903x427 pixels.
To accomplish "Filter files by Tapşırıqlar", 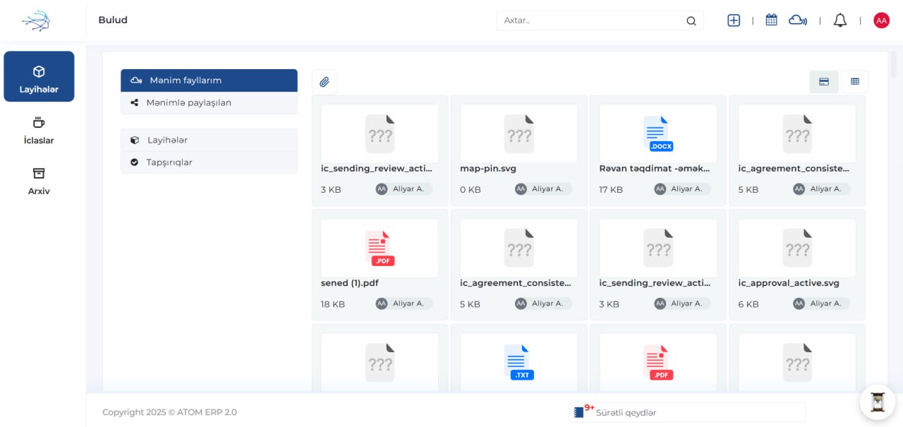I will [x=209, y=162].
